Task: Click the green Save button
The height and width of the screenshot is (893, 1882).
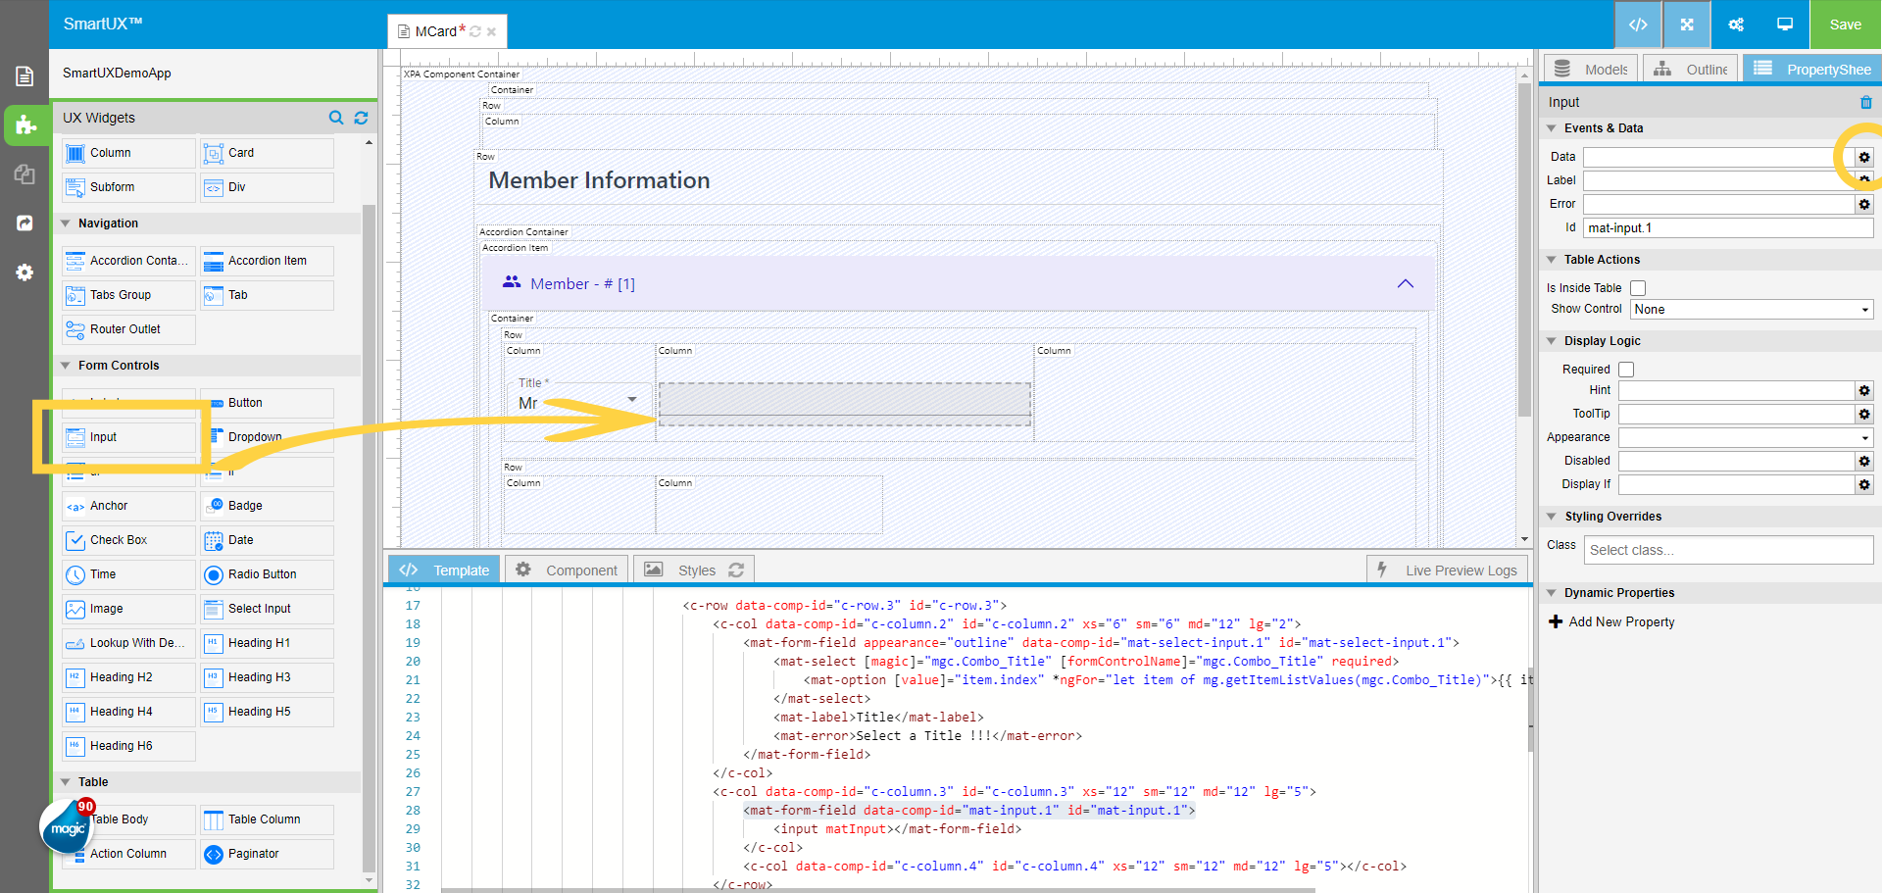Action: (x=1845, y=25)
